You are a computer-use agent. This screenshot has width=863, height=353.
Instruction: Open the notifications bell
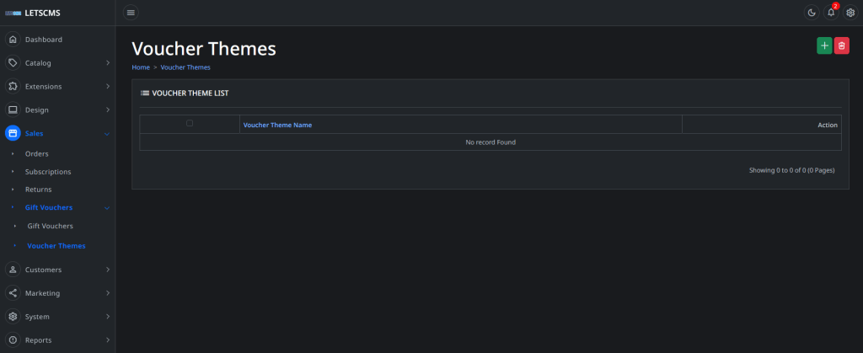click(831, 13)
